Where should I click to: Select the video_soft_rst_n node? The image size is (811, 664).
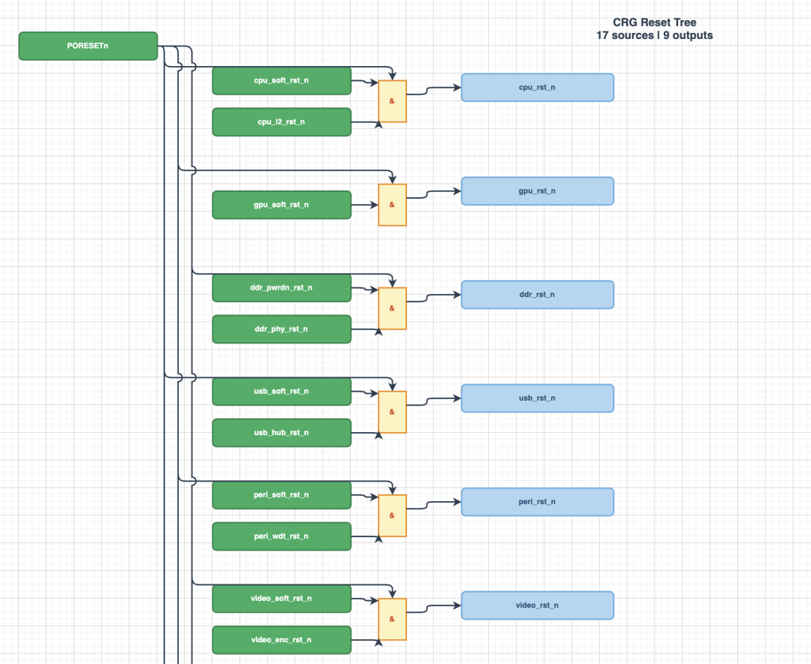(282, 599)
